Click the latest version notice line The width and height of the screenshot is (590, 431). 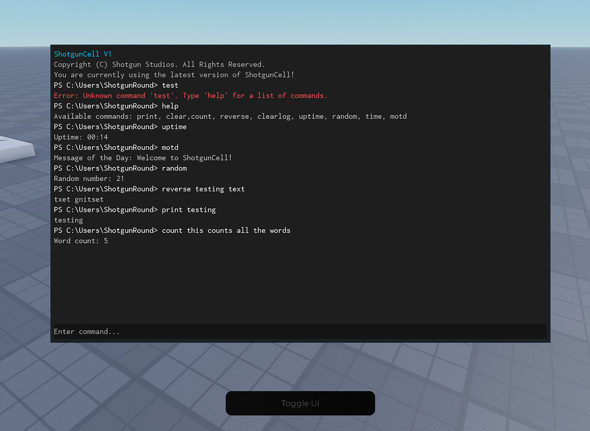(x=174, y=75)
